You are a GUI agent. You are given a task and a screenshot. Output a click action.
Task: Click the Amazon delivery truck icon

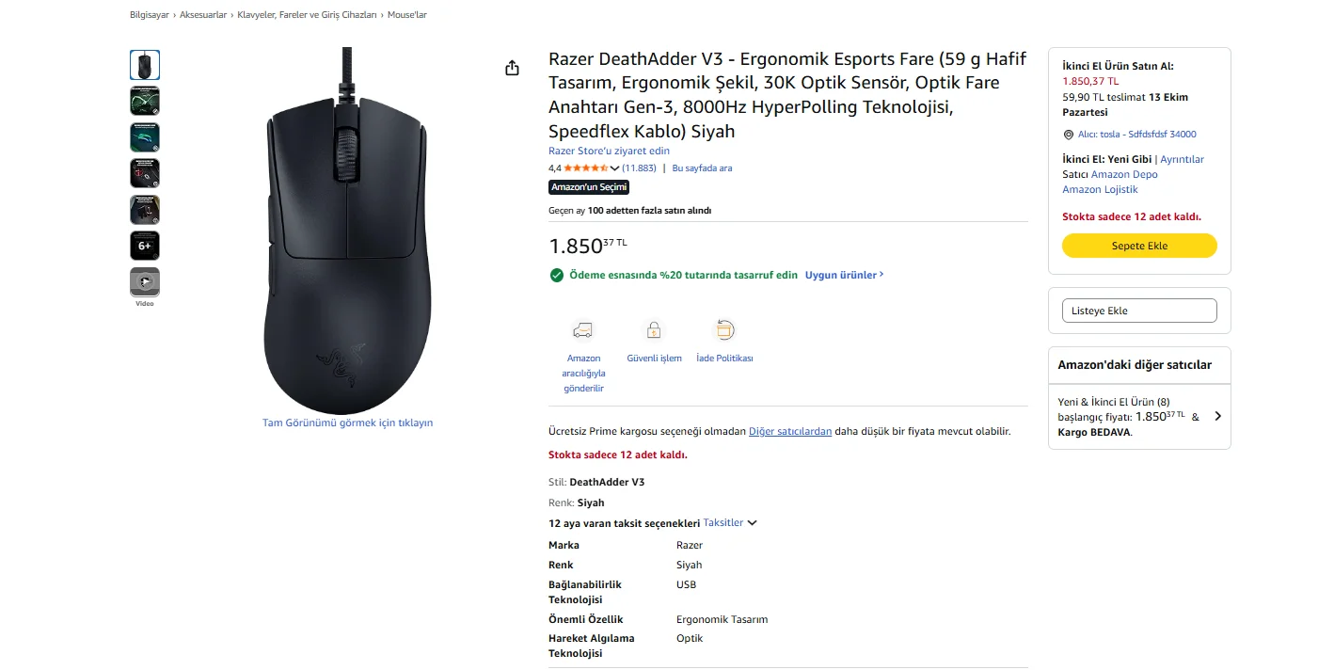583,330
